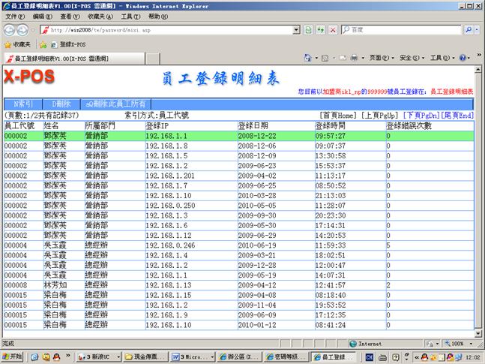Click the N索引 button
The height and width of the screenshot is (364, 485).
[x=23, y=104]
